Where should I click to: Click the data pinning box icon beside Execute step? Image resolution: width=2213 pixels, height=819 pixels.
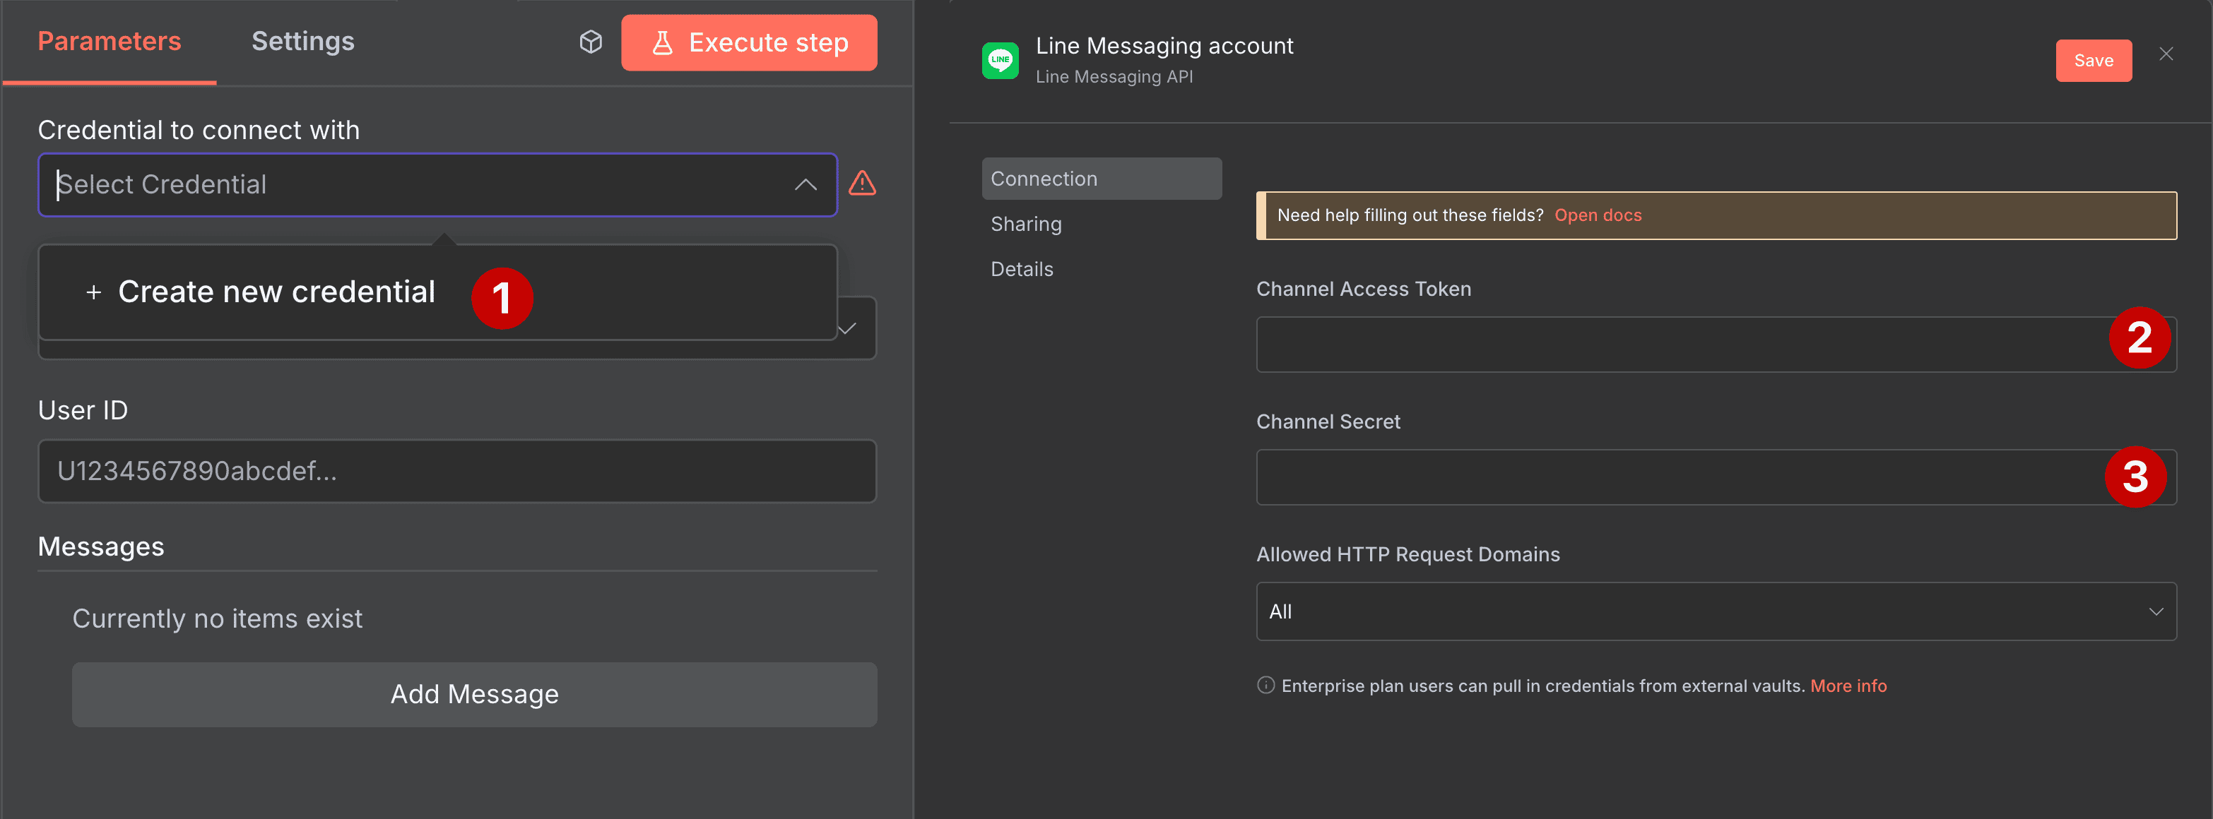(x=590, y=41)
